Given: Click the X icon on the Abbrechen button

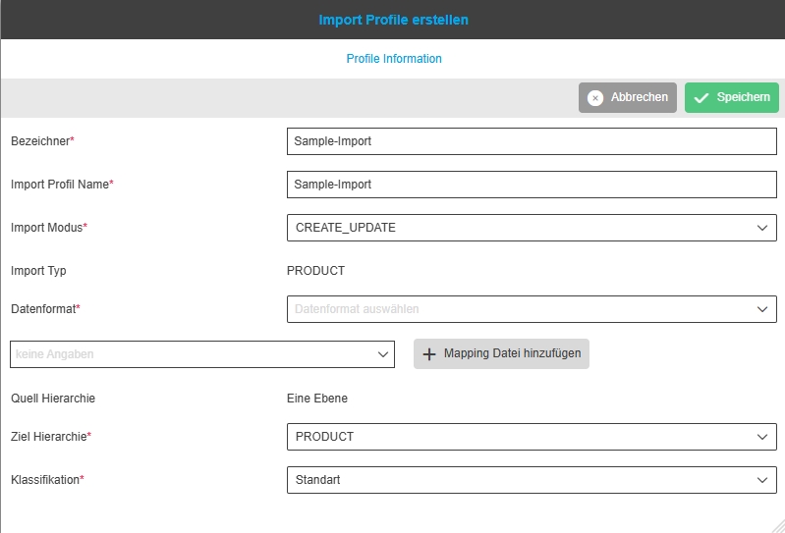Looking at the screenshot, I should click(x=595, y=98).
